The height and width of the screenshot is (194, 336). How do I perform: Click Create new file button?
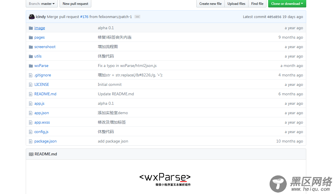point(210,4)
